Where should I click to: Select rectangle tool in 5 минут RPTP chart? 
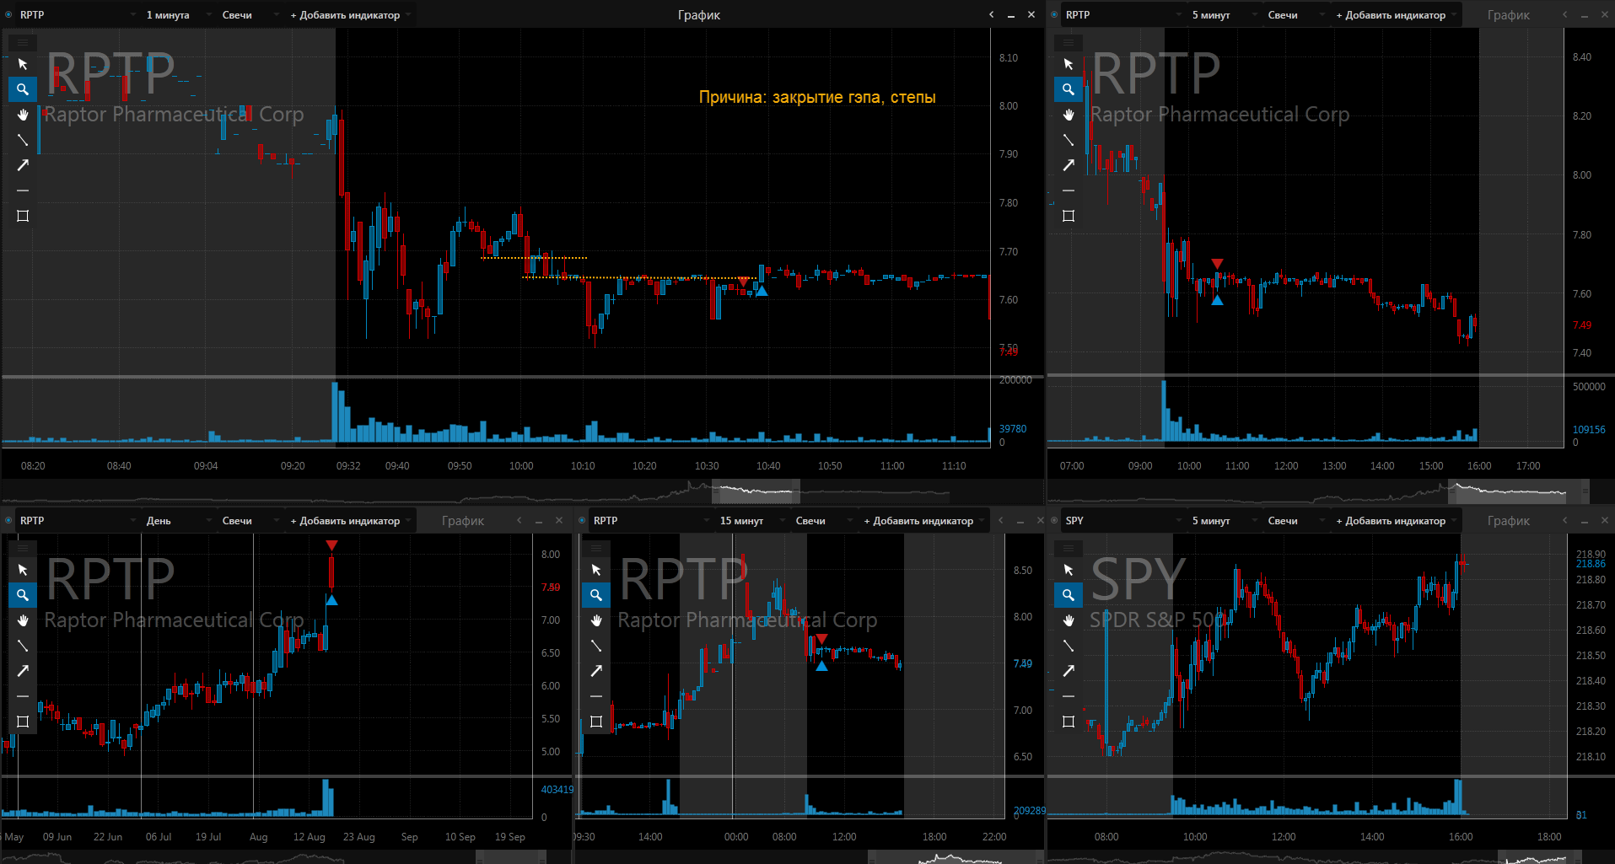(x=1069, y=216)
